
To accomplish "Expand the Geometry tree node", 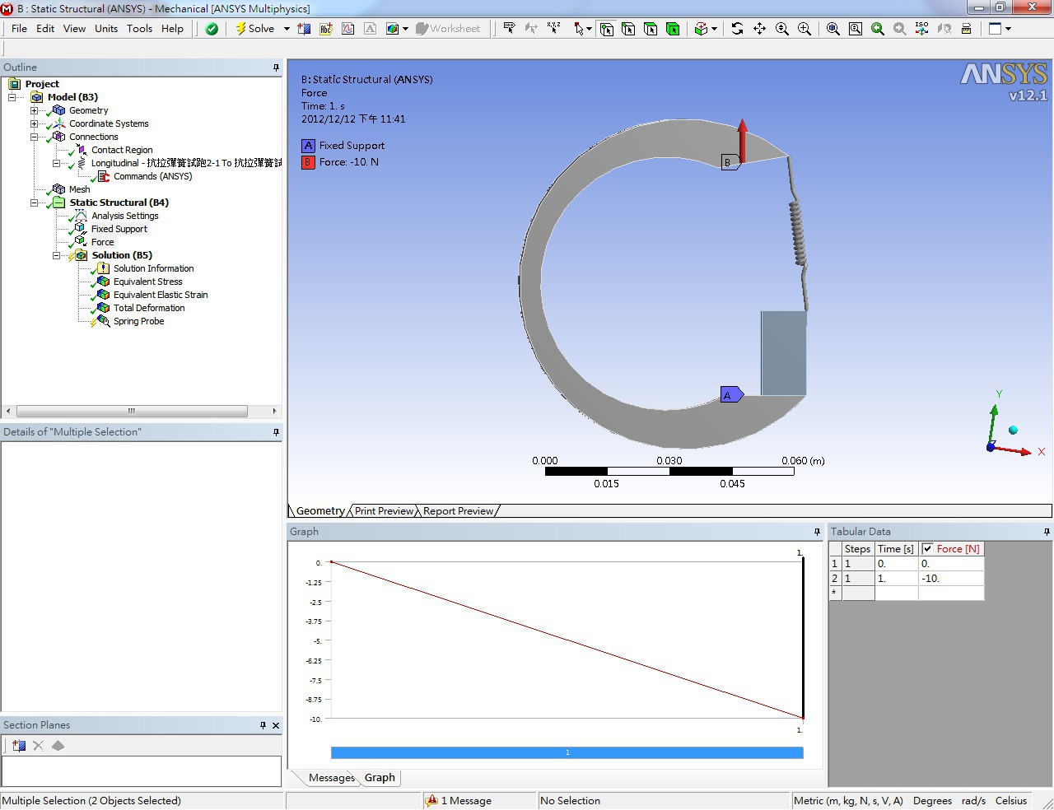I will (34, 110).
